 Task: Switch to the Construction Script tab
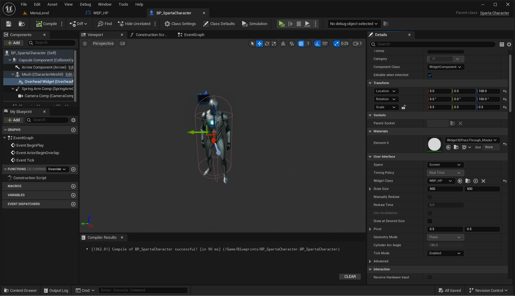149,35
